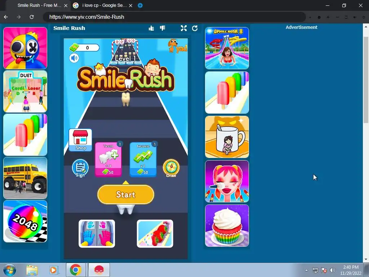Open the Uphill Rush 8 game

tap(227, 48)
